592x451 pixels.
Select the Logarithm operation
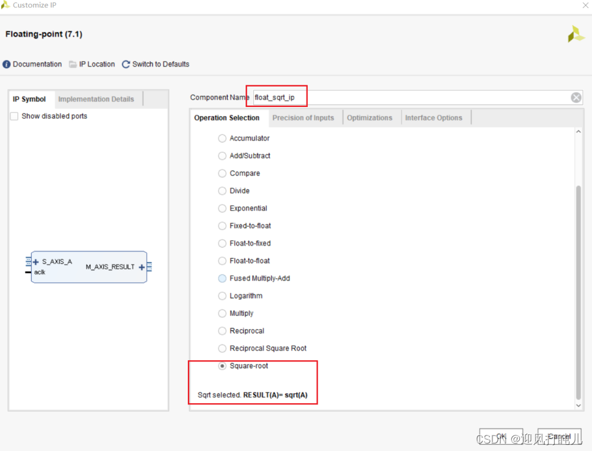[x=222, y=295]
